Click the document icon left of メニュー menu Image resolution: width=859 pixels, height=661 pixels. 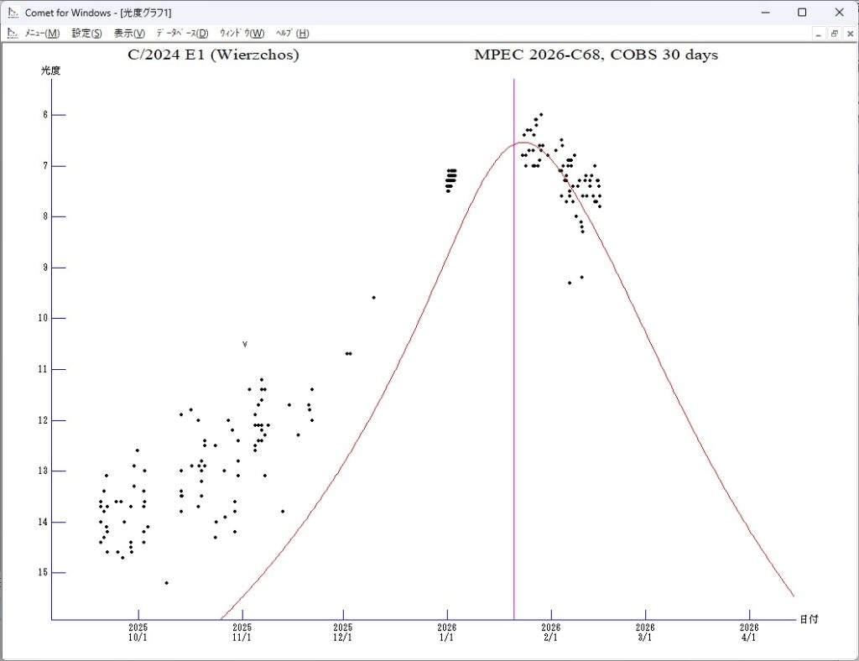[13, 33]
